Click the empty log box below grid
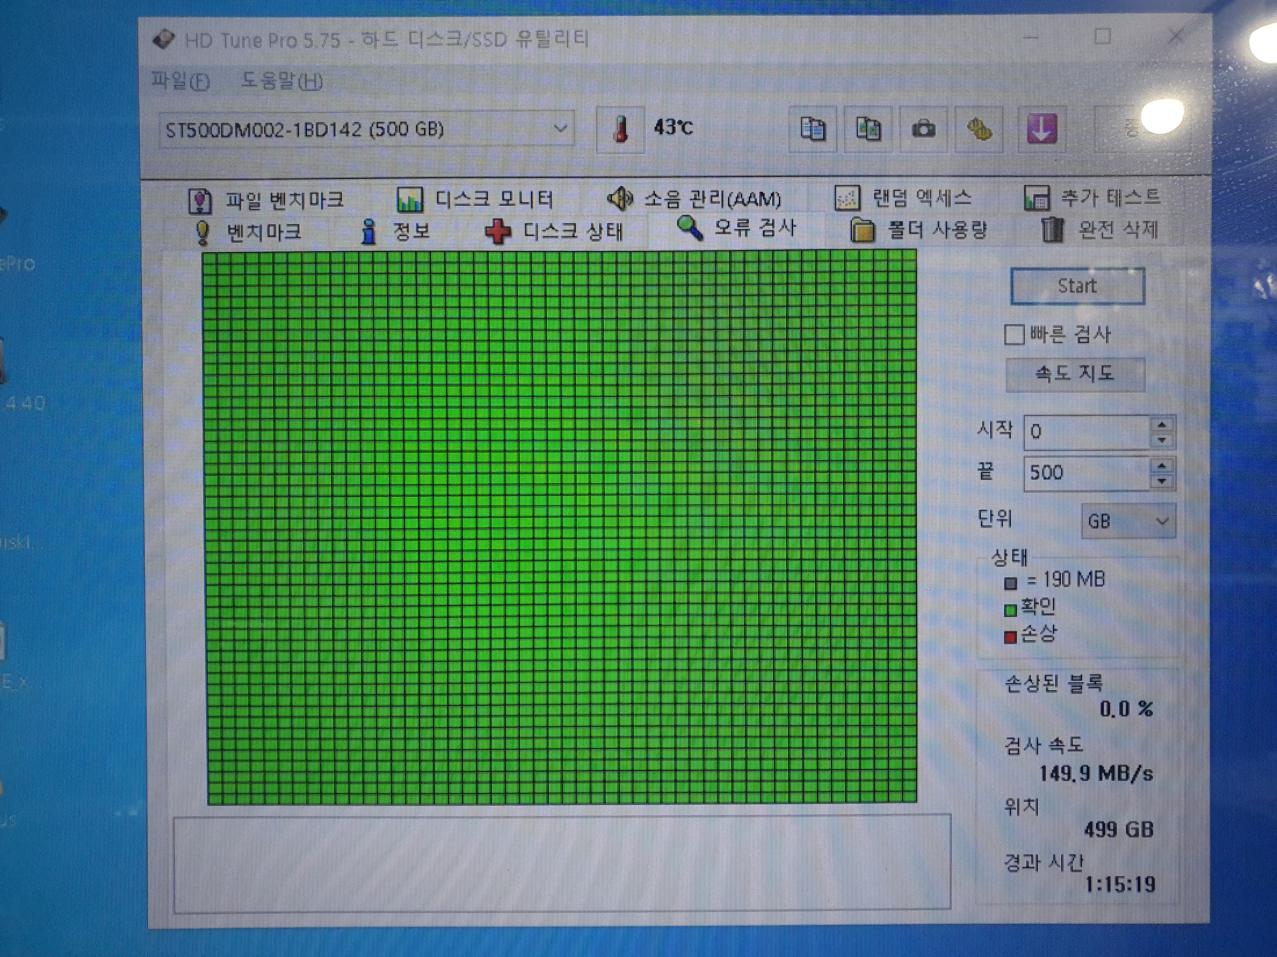This screenshot has height=957, width=1277. coord(562,863)
